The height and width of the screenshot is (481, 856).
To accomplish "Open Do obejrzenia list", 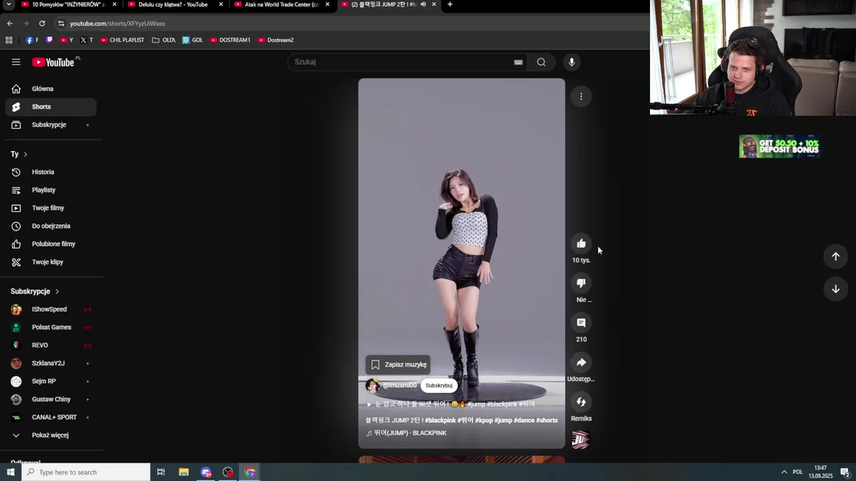I will [51, 226].
